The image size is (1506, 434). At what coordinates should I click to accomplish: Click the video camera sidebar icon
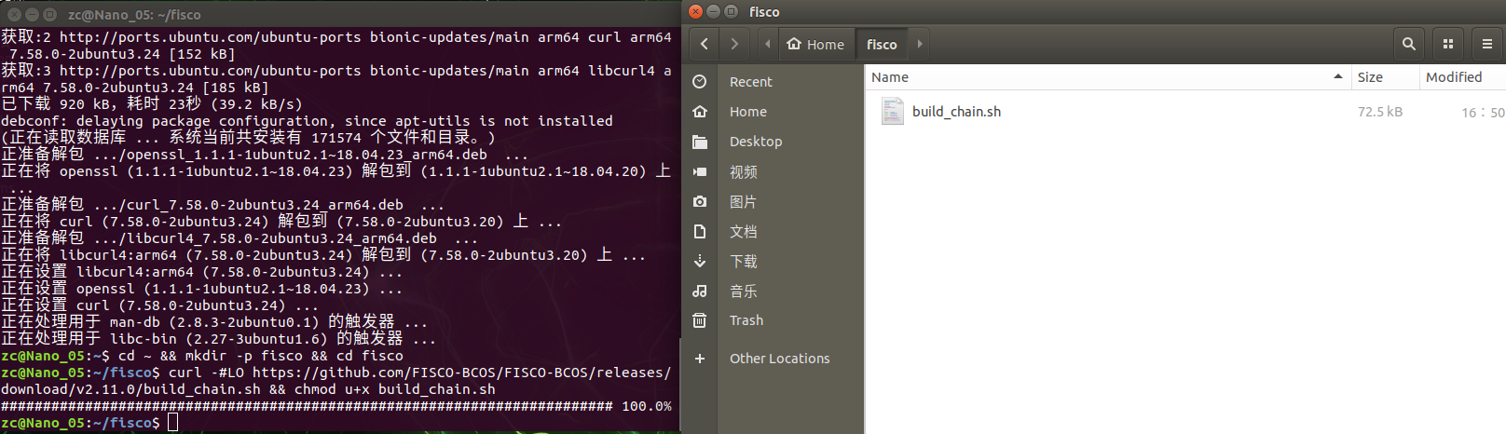700,171
